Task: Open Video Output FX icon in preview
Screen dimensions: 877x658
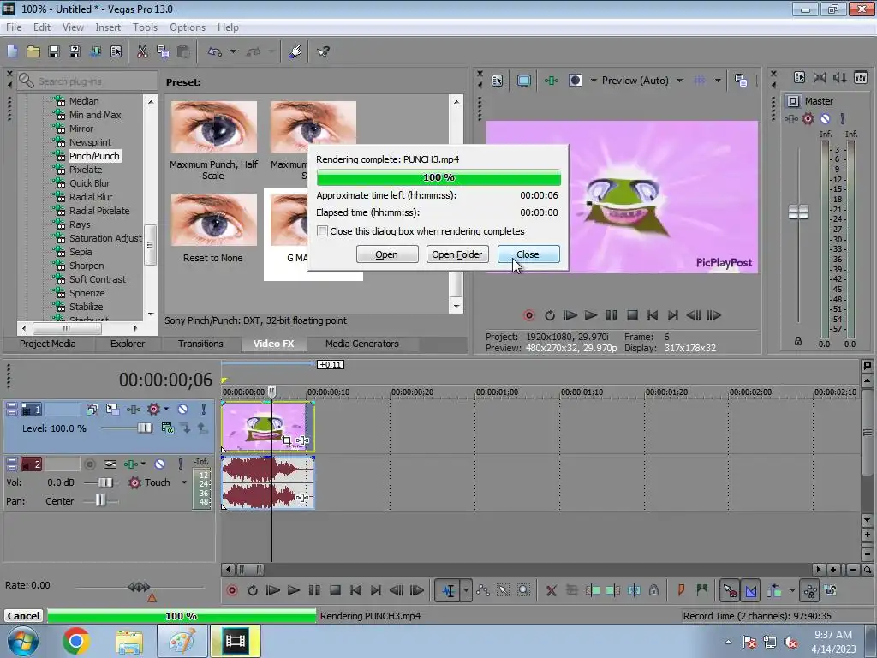Action: coord(551,81)
